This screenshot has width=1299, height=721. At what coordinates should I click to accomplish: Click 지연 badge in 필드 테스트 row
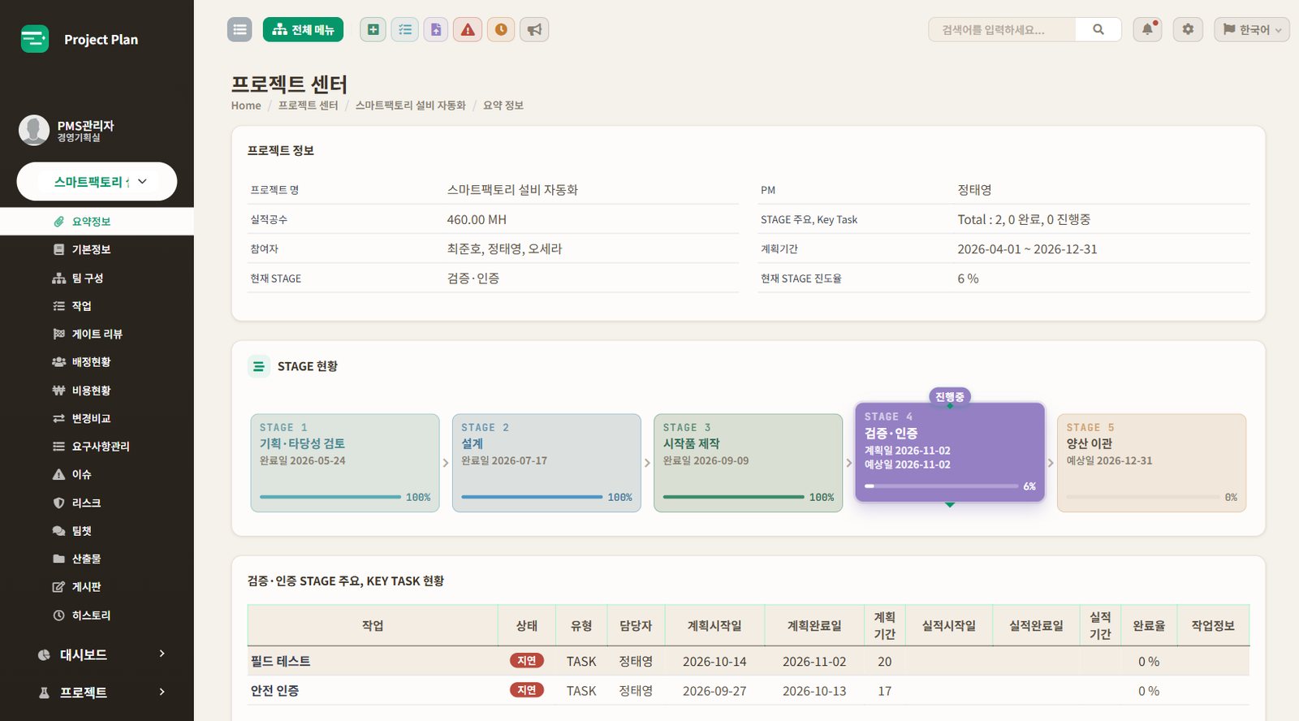(526, 661)
